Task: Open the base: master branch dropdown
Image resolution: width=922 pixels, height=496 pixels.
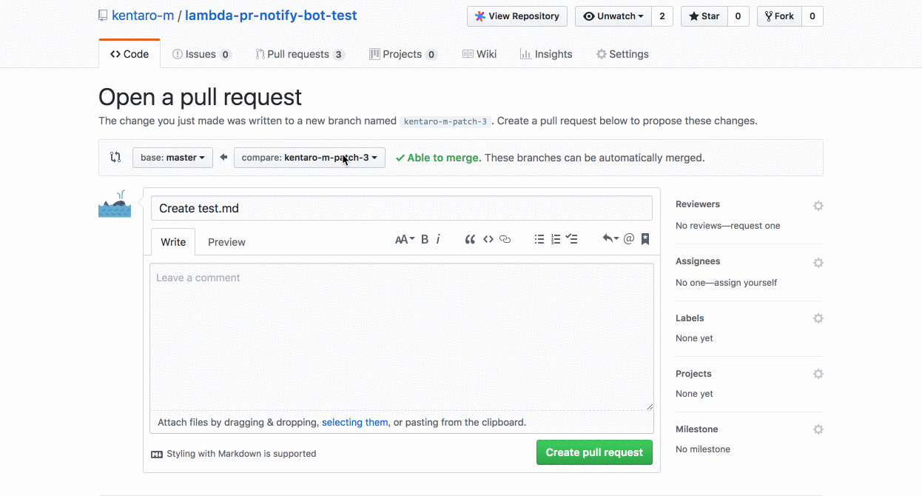Action: pyautogui.click(x=172, y=158)
